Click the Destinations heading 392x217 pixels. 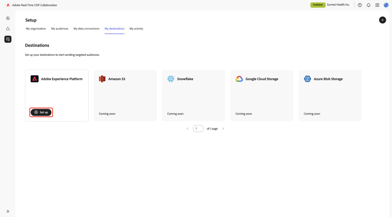coord(37,45)
